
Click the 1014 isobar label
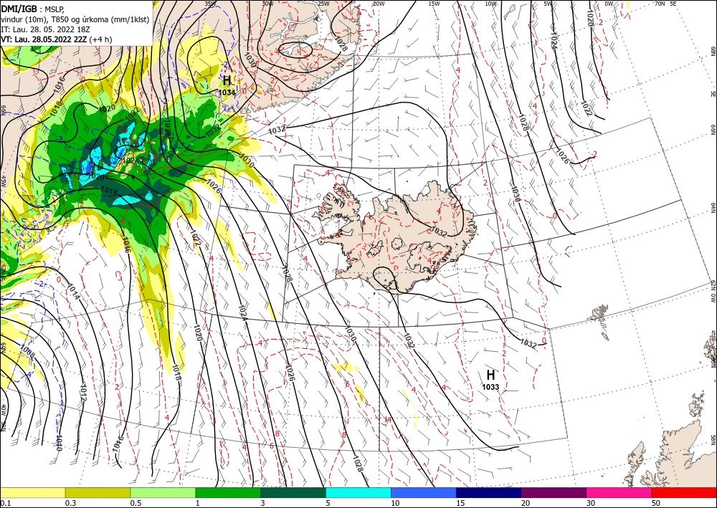pos(73,292)
